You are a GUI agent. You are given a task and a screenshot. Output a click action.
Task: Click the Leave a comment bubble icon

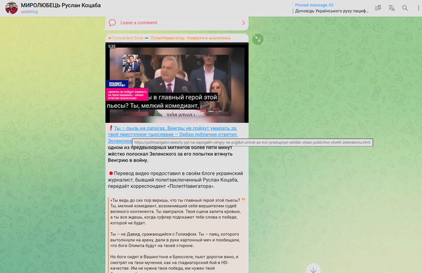[x=112, y=23]
